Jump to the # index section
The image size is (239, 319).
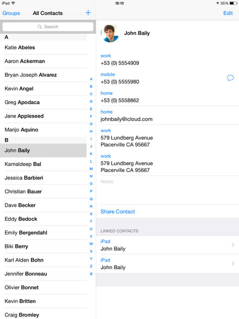pyautogui.click(x=91, y=274)
